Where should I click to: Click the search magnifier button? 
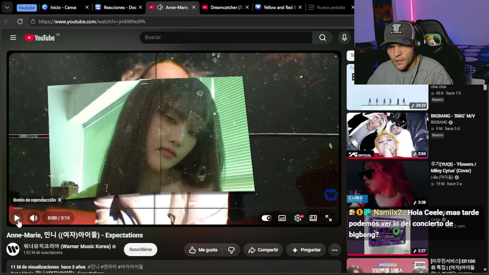pyautogui.click(x=323, y=37)
